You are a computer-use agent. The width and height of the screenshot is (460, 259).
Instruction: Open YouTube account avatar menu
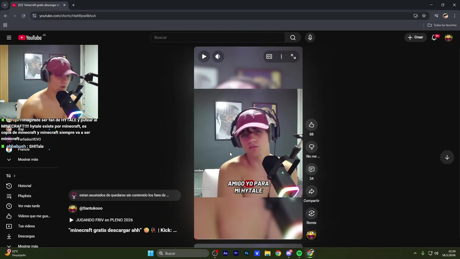click(x=448, y=37)
